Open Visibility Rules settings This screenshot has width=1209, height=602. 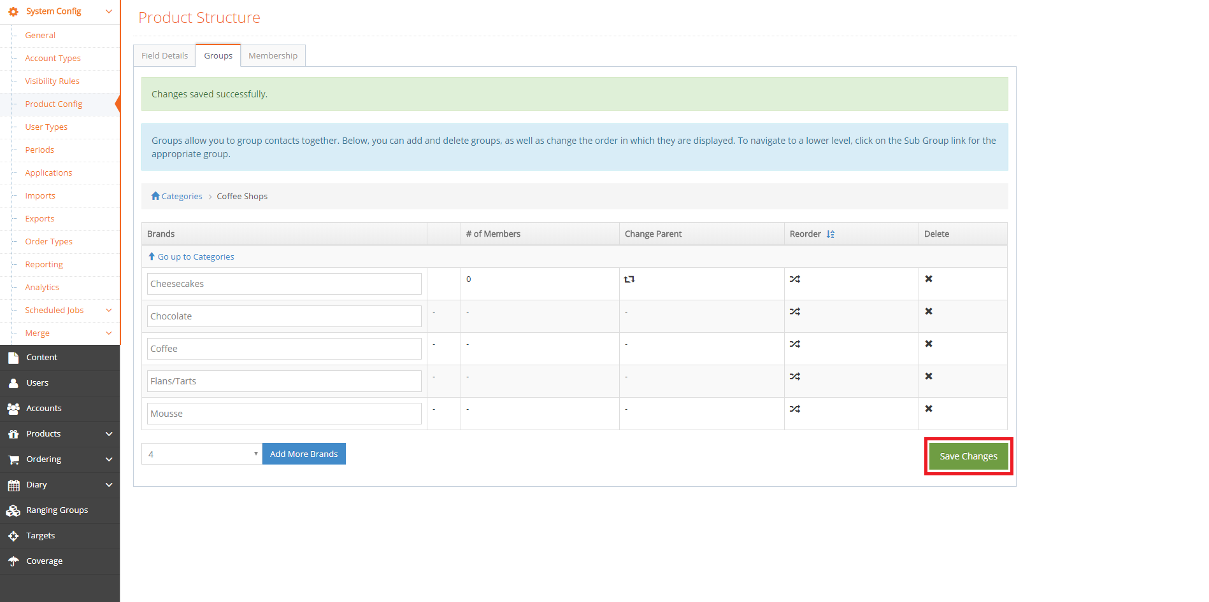pos(52,81)
